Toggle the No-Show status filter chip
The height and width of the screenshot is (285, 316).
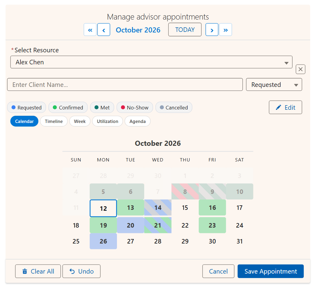tap(135, 107)
